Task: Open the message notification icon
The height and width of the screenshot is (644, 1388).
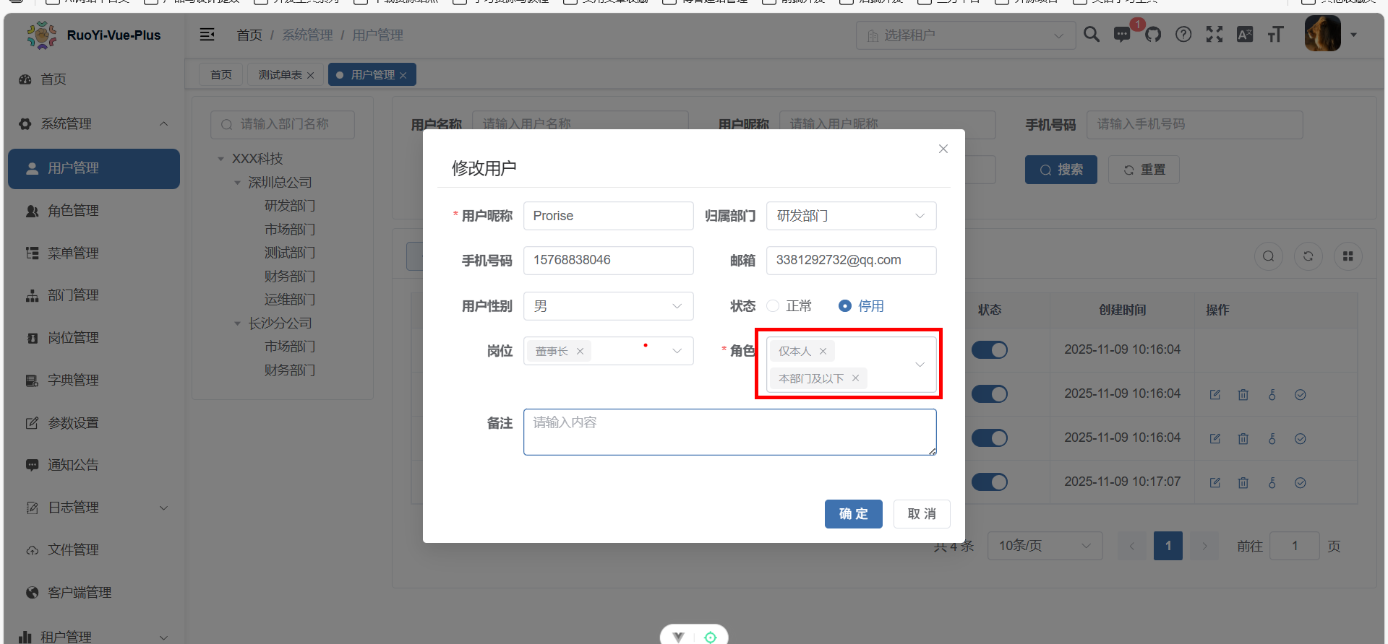Action: (1122, 35)
